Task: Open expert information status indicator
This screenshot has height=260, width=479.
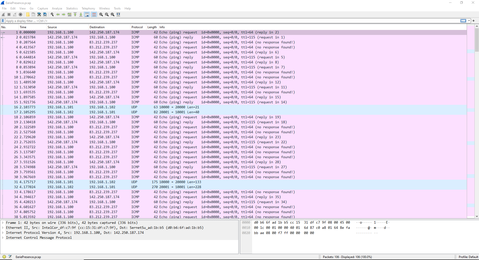Action: coord(4,257)
